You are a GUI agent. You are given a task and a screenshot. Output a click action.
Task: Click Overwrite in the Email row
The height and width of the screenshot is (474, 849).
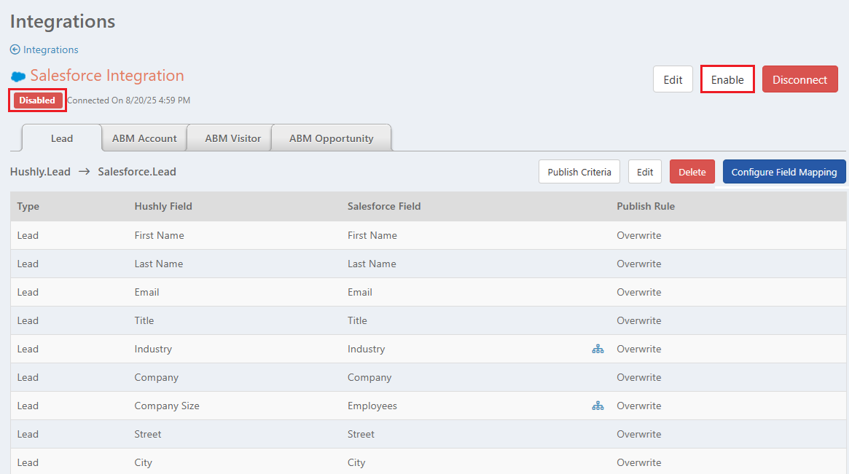click(639, 292)
